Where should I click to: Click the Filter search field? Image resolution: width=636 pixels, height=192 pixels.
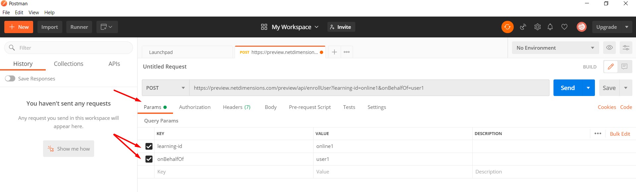69,48
